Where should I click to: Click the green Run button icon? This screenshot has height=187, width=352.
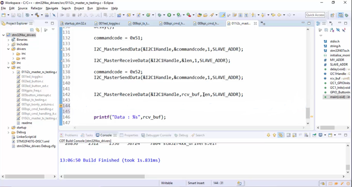click(169, 15)
